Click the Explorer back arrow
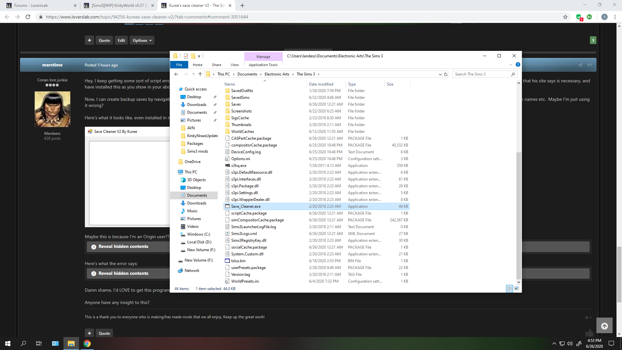Image resolution: width=622 pixels, height=350 pixels. 176,74
